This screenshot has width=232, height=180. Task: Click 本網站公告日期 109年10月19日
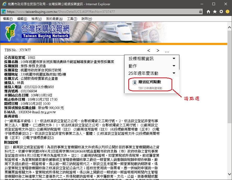(28, 95)
